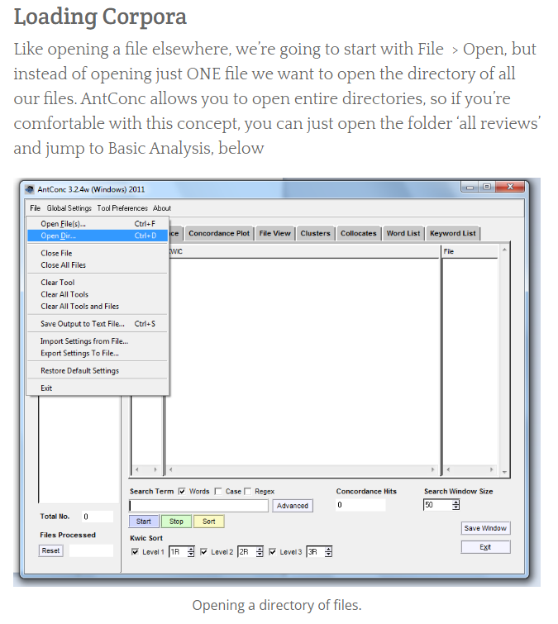The image size is (558, 624).
Task: Open the Global Settings menu
Action: click(x=69, y=208)
